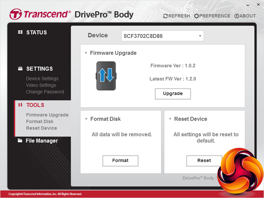Click the firmware device transfer icon
The width and height of the screenshot is (264, 198).
click(106, 76)
